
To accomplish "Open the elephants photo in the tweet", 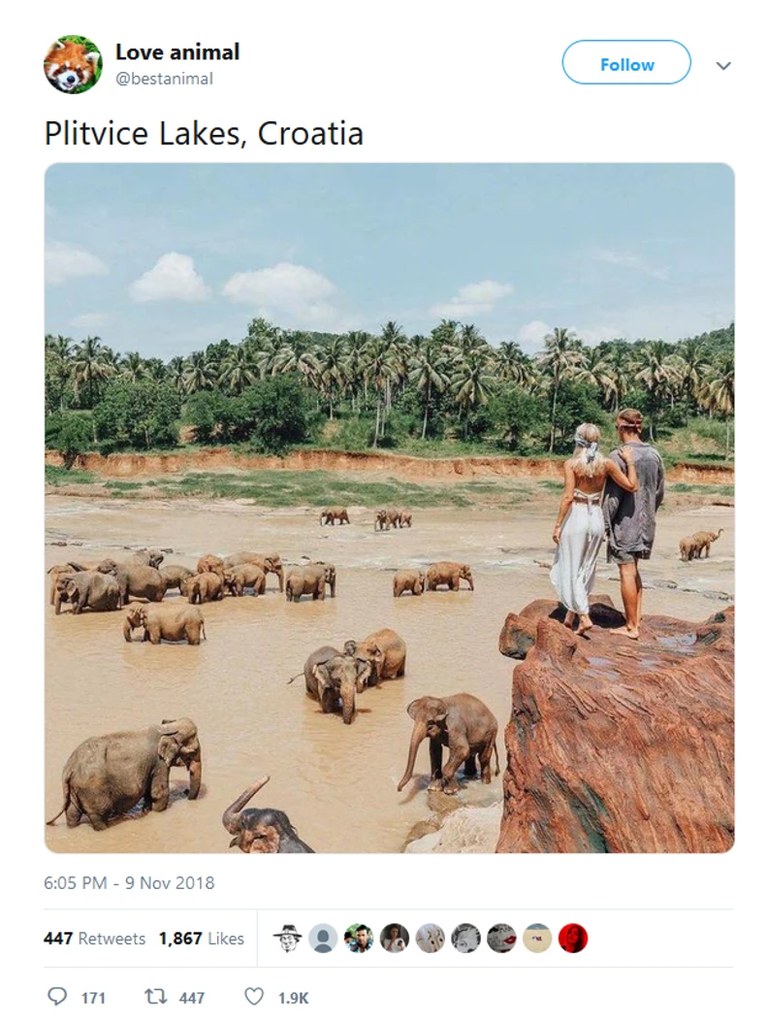I will 389,508.
